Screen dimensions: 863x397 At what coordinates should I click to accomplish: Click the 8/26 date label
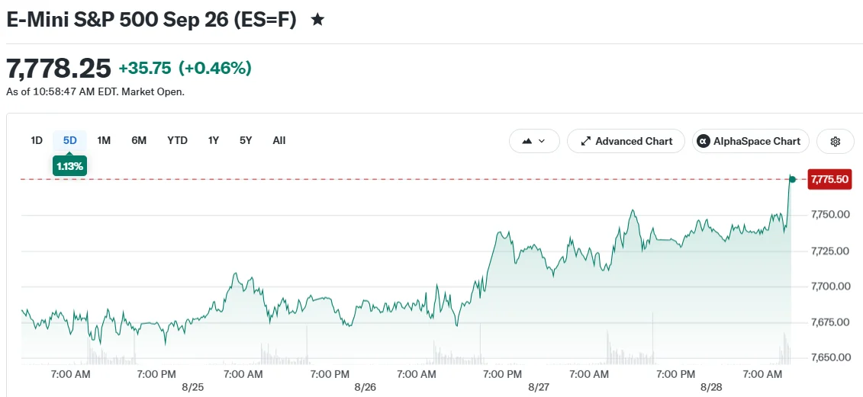365,386
